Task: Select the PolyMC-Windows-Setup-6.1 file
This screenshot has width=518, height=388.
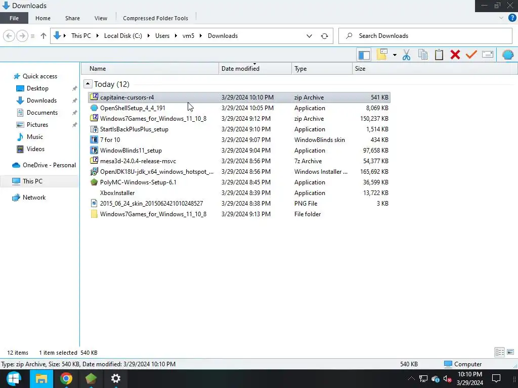Action: point(239,182)
